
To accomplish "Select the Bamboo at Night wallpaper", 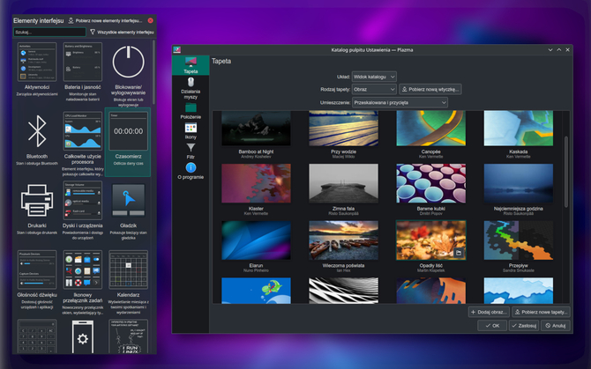I will click(256, 128).
